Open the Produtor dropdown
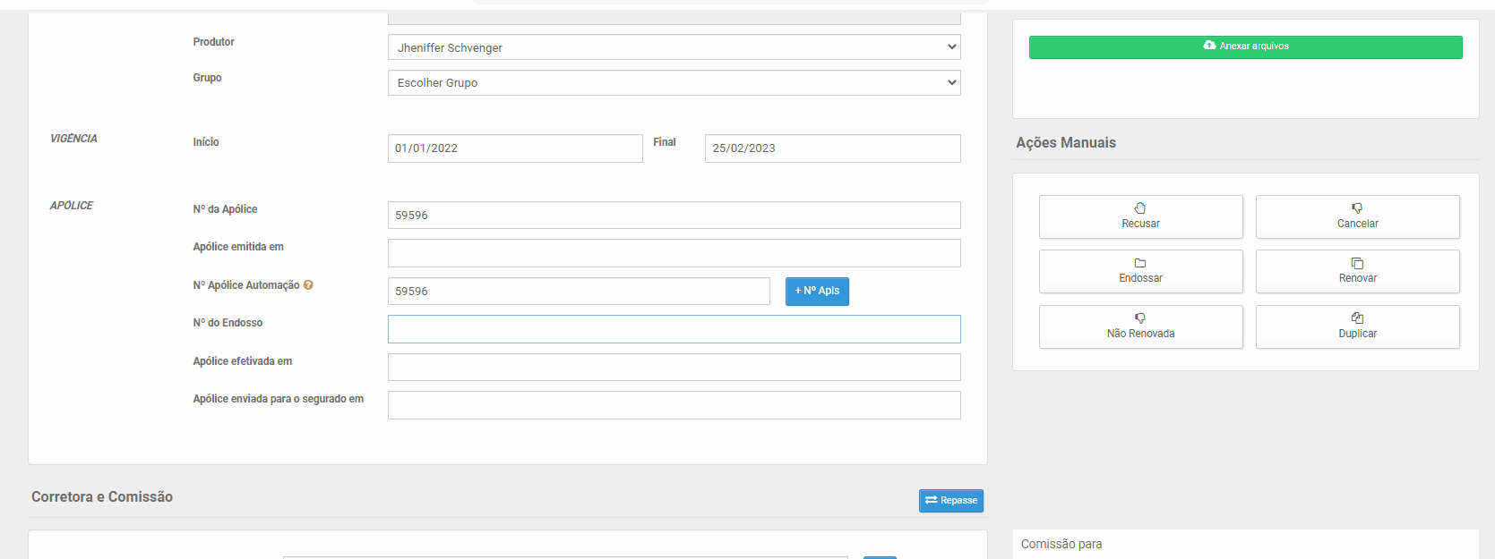The width and height of the screenshot is (1495, 559). click(674, 47)
